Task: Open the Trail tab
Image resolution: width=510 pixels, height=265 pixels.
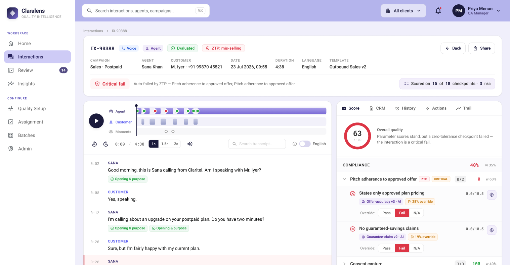Action: coord(464,108)
